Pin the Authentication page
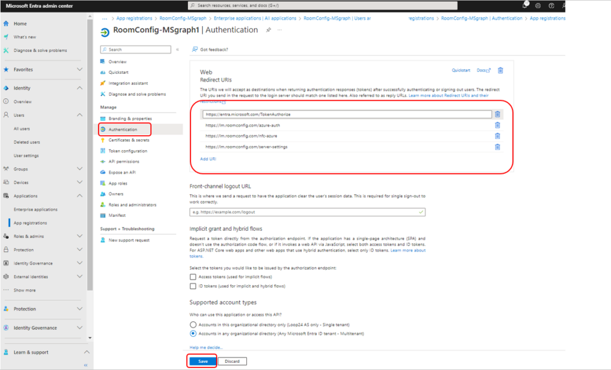Viewport: 611px width, 370px height. (x=268, y=30)
